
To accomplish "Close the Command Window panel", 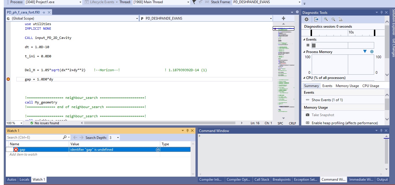I will pyautogui.click(x=387, y=131).
